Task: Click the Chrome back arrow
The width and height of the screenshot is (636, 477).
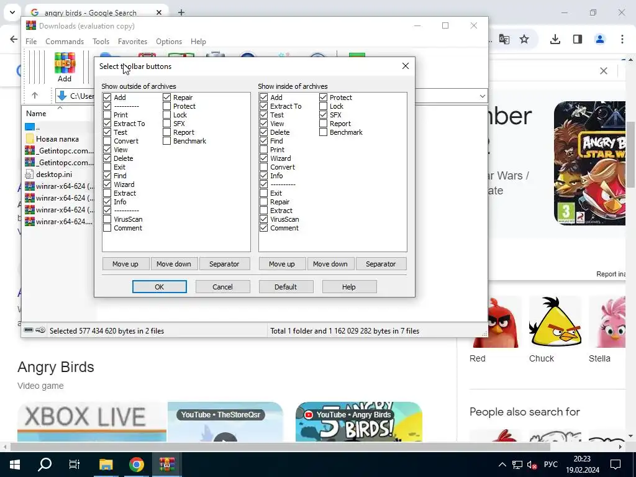Action: pyautogui.click(x=14, y=39)
